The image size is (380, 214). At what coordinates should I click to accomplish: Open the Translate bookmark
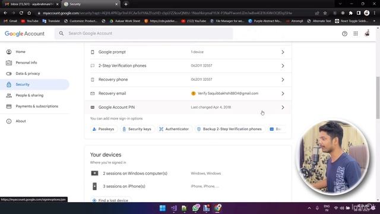51,21
